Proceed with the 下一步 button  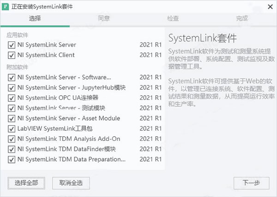(252, 183)
